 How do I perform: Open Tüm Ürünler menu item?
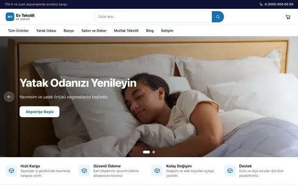(18, 31)
